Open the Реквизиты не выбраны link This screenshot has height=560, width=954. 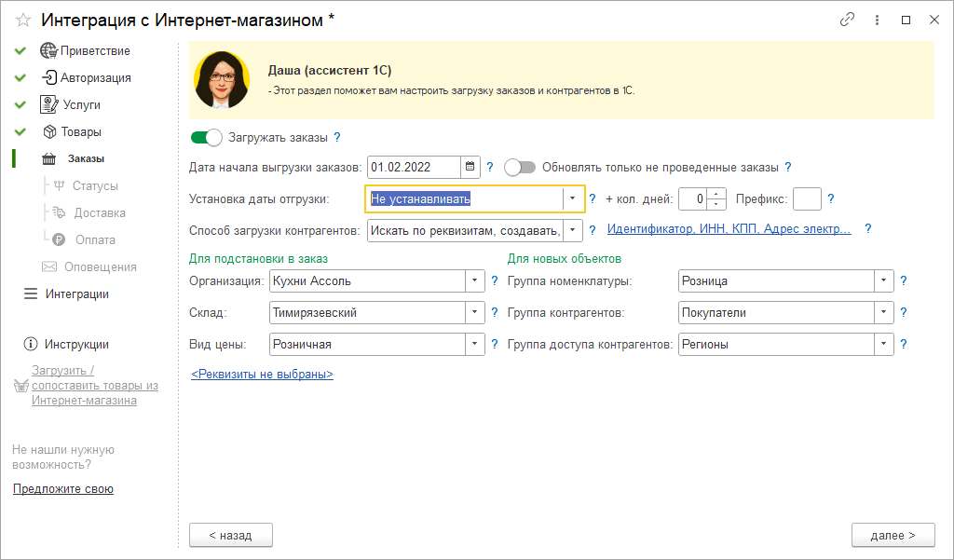(x=262, y=375)
